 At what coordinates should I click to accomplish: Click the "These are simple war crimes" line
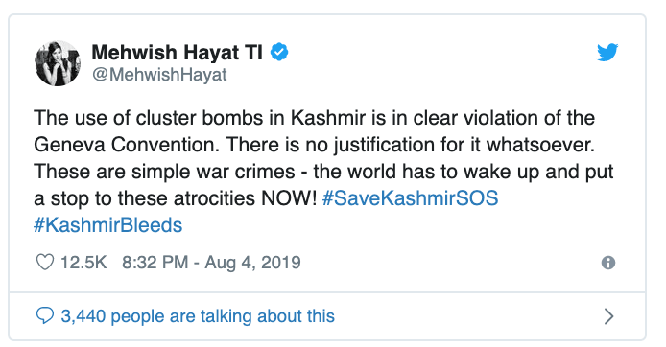323,172
